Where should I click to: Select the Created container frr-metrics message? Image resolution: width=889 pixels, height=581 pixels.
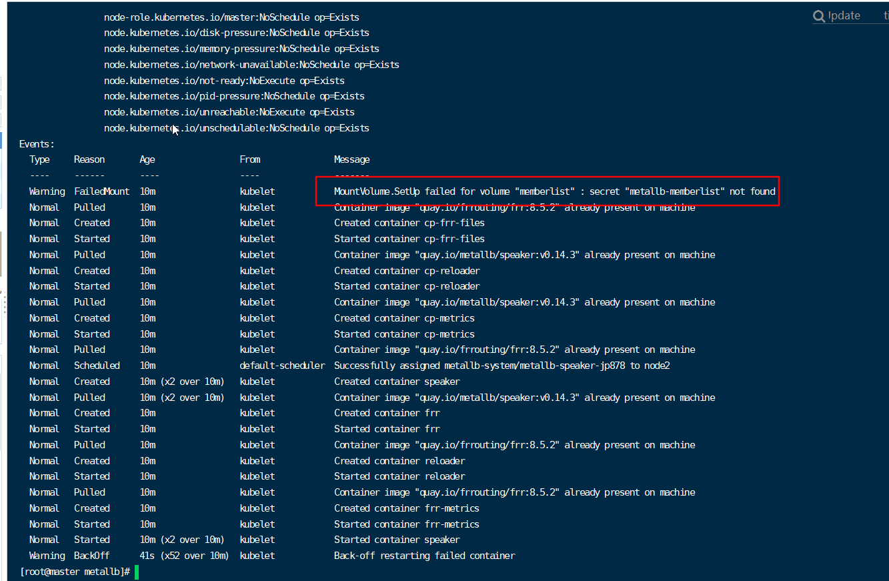tap(407, 508)
